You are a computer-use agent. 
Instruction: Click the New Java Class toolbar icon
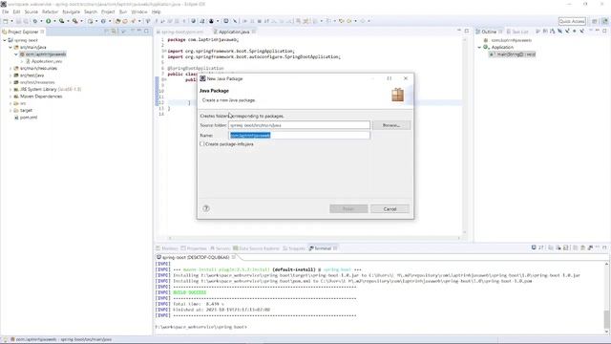coord(103,21)
